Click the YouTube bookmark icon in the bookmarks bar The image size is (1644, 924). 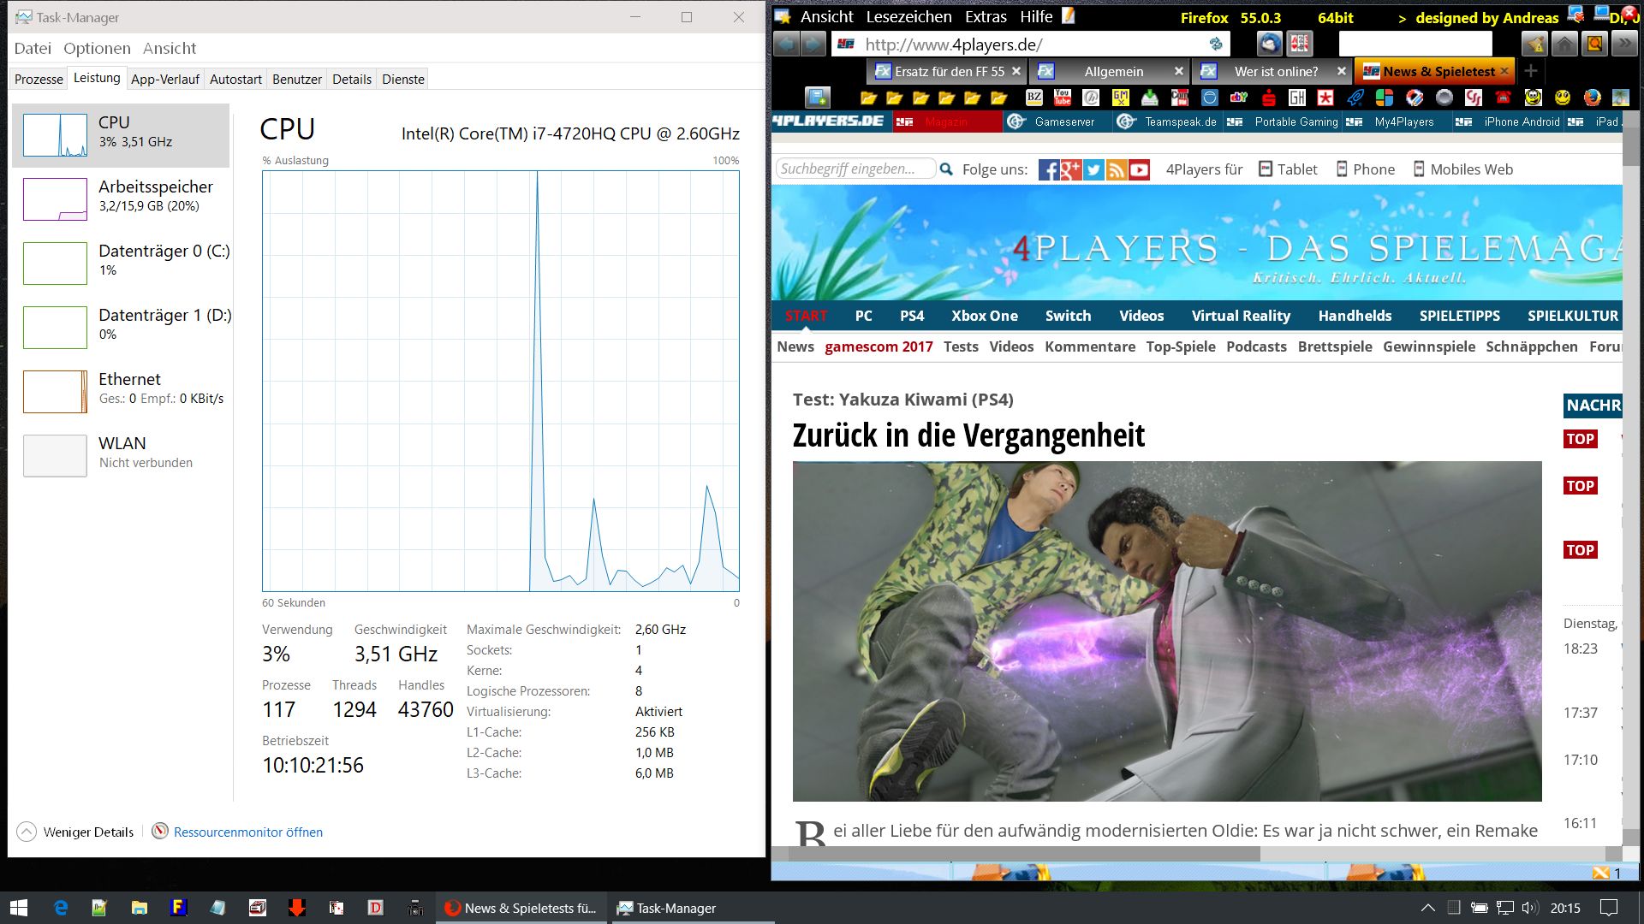point(1063,98)
